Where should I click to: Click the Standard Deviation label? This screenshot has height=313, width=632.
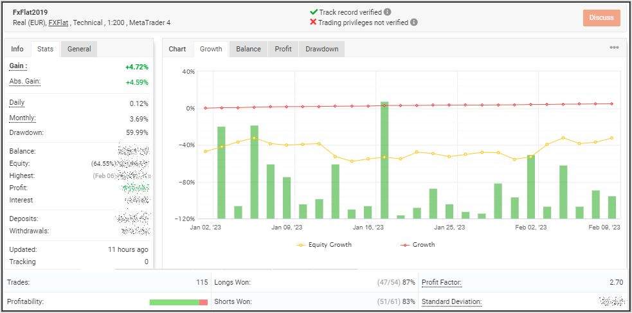[x=451, y=301]
